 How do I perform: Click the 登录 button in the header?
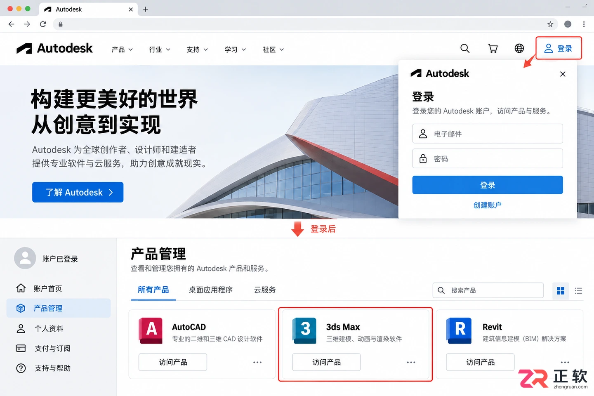click(559, 48)
